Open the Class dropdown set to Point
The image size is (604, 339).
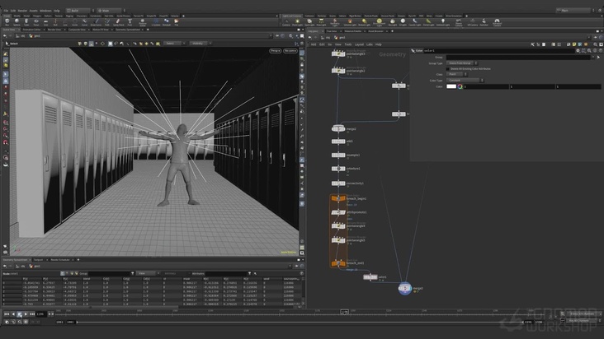pyautogui.click(x=457, y=74)
